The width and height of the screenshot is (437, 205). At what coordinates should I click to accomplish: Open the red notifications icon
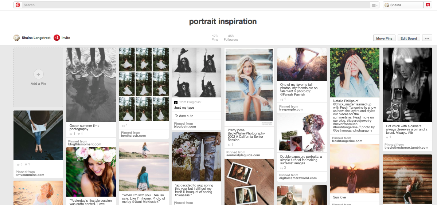(428, 5)
